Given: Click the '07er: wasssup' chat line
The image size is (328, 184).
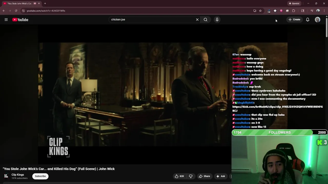Looking at the screenshot, I should click(242, 54).
